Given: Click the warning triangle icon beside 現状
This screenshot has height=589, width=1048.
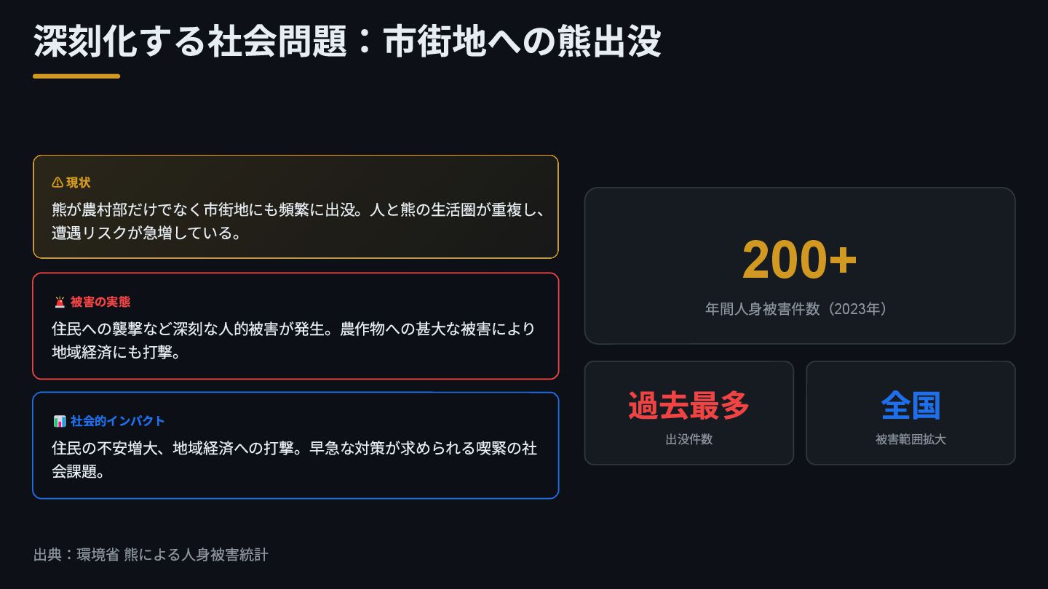Looking at the screenshot, I should (57, 183).
